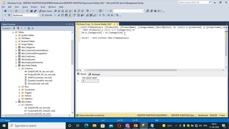The width and height of the screenshot is (229, 129).
Task: Open the Tools menu
Action: [x=43, y=7]
